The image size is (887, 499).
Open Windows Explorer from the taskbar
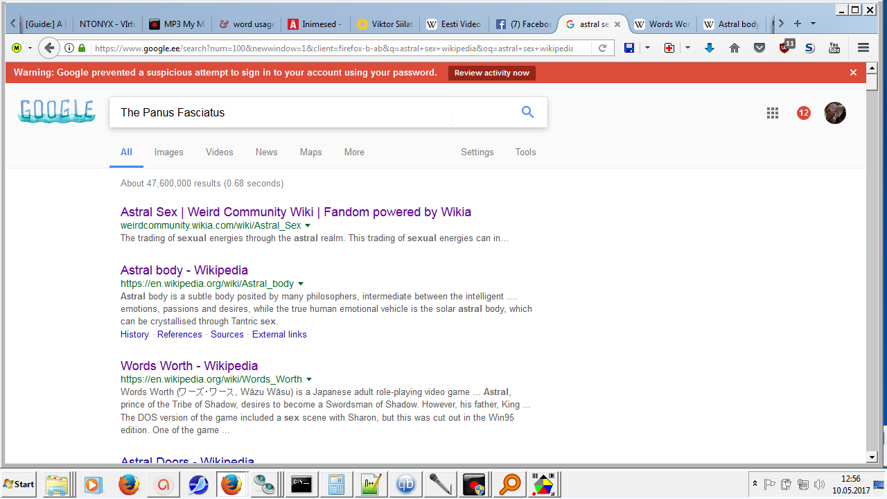(x=57, y=484)
